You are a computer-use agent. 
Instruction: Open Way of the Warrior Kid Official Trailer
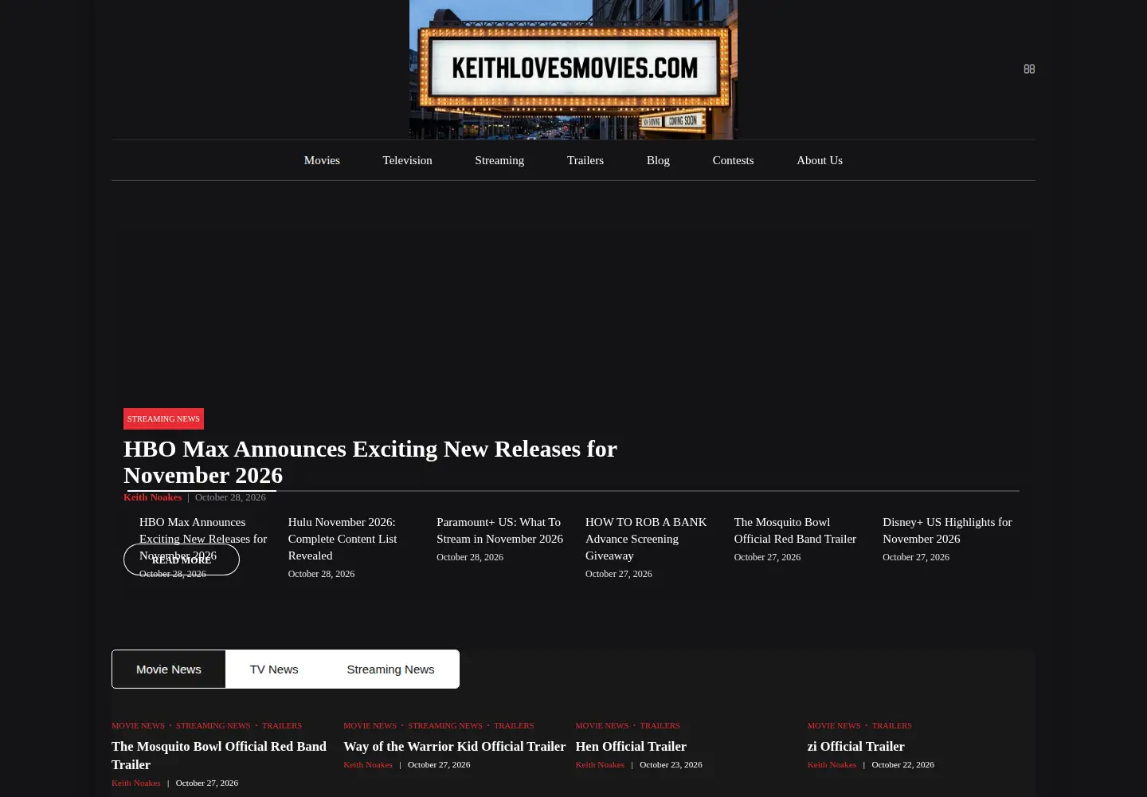pyautogui.click(x=455, y=747)
